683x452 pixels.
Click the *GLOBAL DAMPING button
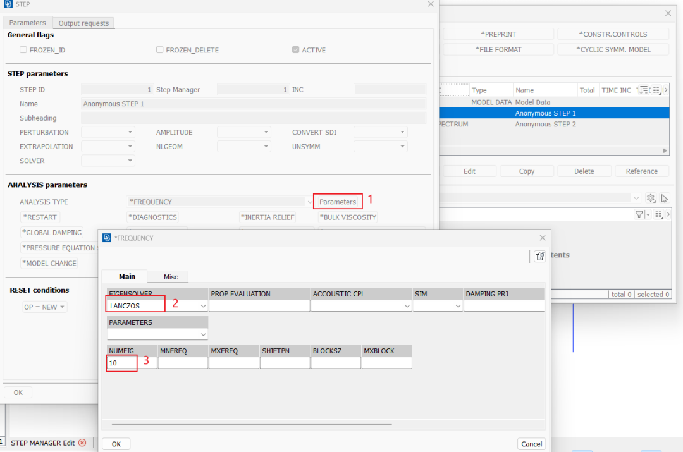(x=52, y=233)
